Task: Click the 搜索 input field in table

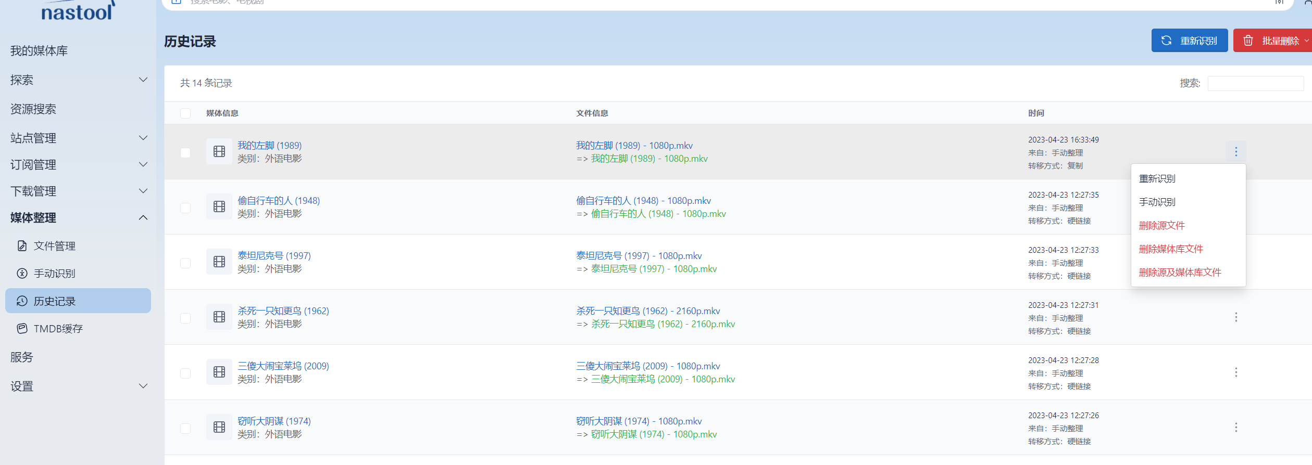Action: click(x=1256, y=83)
